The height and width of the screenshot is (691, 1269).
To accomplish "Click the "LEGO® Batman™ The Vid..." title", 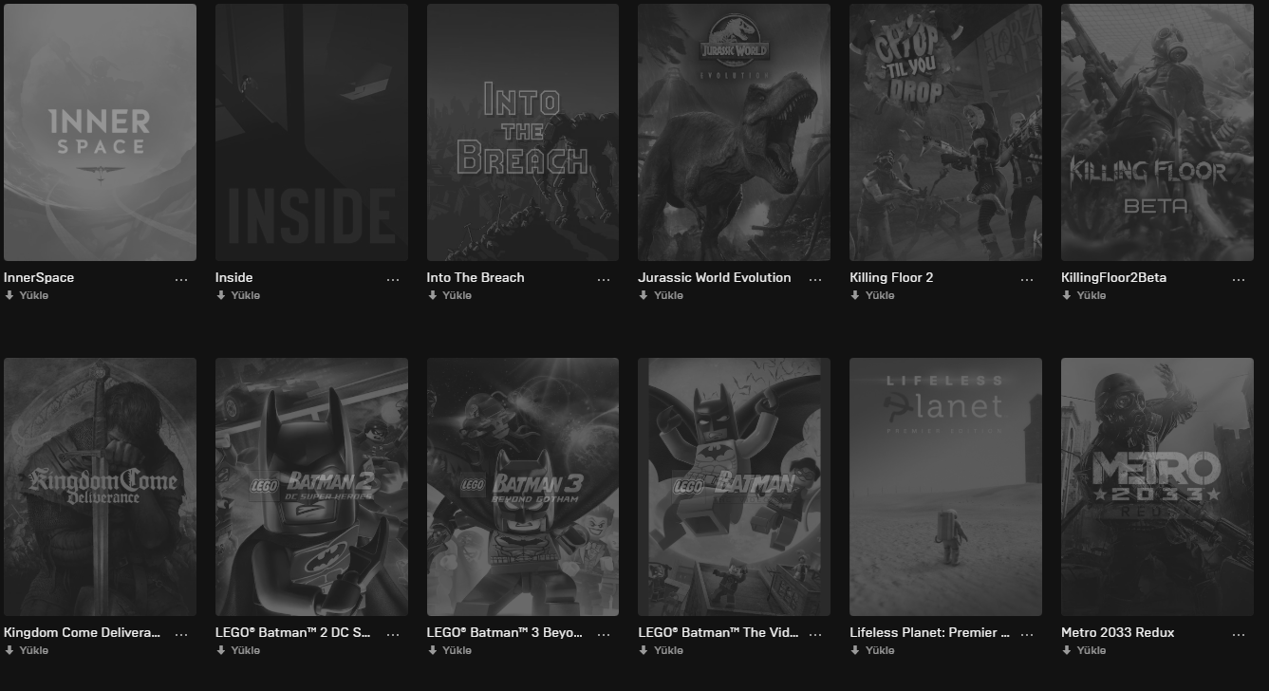I will (x=718, y=633).
